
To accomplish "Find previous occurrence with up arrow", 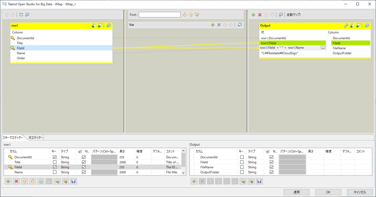I will pos(191,15).
